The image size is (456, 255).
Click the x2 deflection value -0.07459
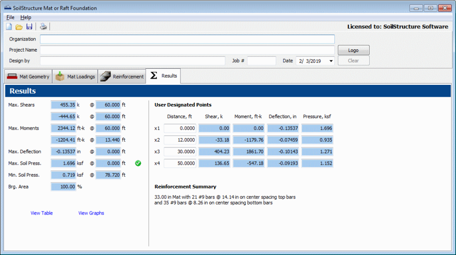(283, 140)
